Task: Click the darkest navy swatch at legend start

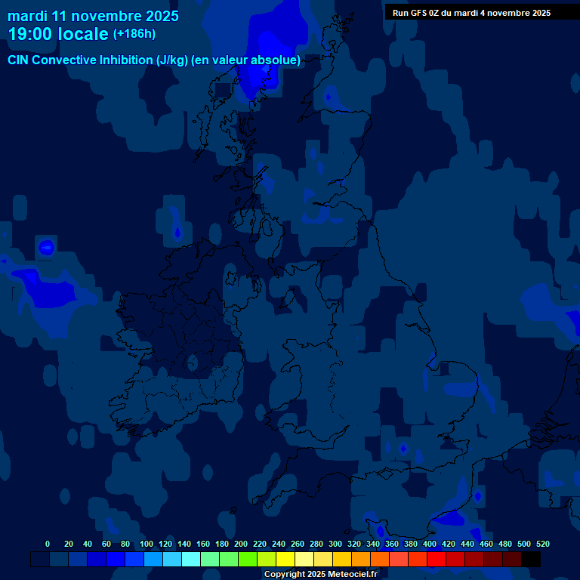Action: 40,560
